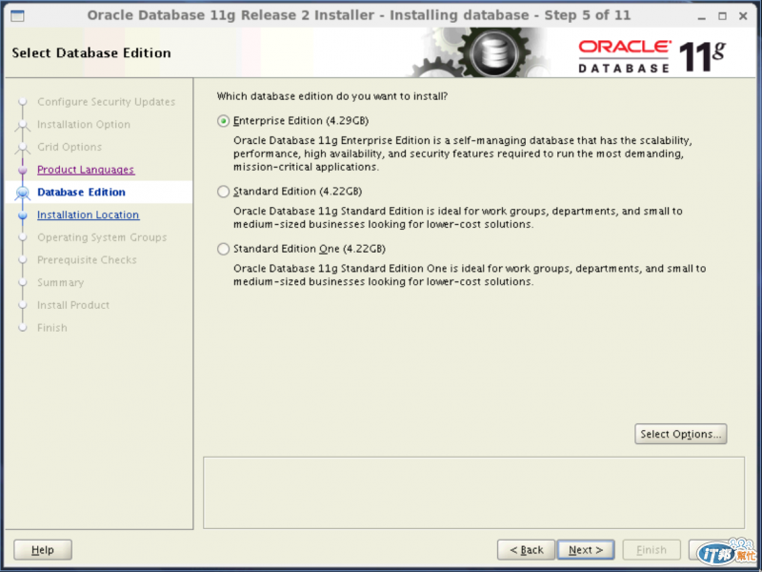
Task: Click the empty message area at bottom
Action: 473,492
